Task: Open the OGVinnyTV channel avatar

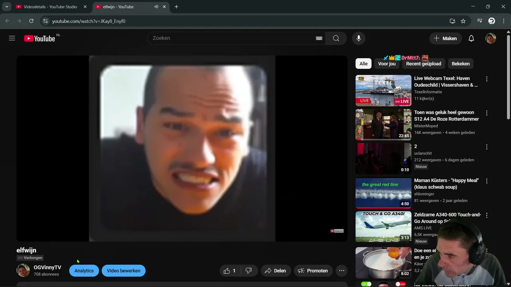Action: point(23,270)
